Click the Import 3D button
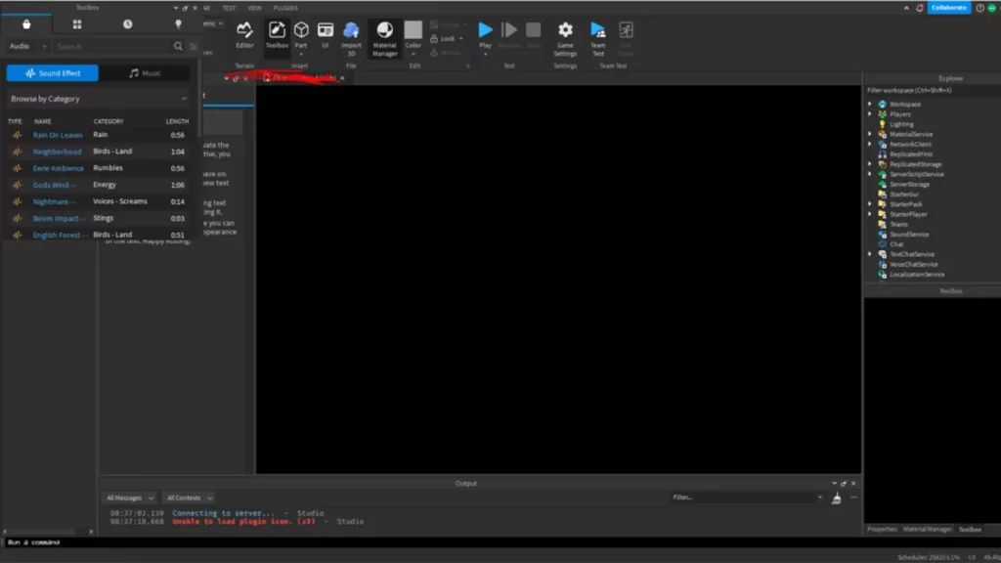The image size is (1001, 563). click(x=351, y=38)
